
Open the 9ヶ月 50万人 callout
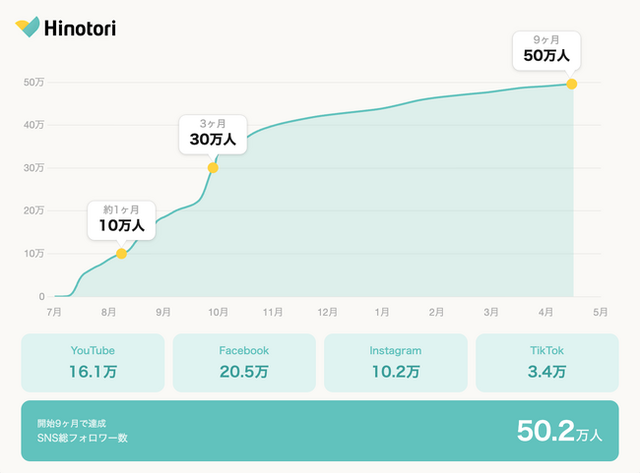546,50
